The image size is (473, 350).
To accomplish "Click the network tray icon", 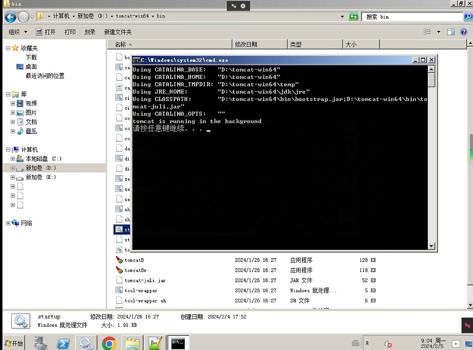I will click(x=469, y=344).
